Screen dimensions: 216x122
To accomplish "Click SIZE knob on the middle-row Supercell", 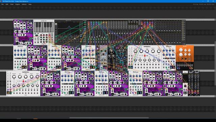I will click(x=141, y=51).
